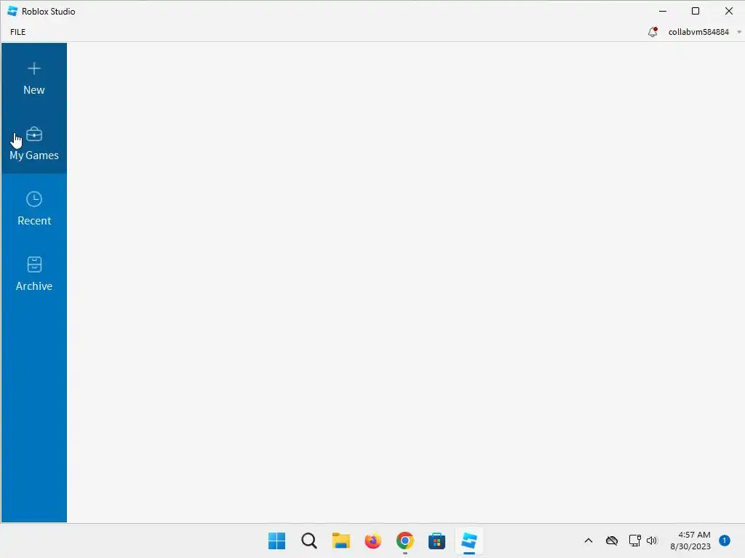Open the notification count badge
The width and height of the screenshot is (745, 558).
point(725,541)
